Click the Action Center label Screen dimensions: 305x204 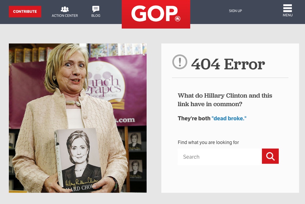[x=65, y=16]
